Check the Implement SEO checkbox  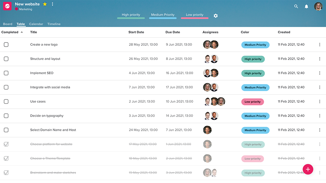click(6, 73)
